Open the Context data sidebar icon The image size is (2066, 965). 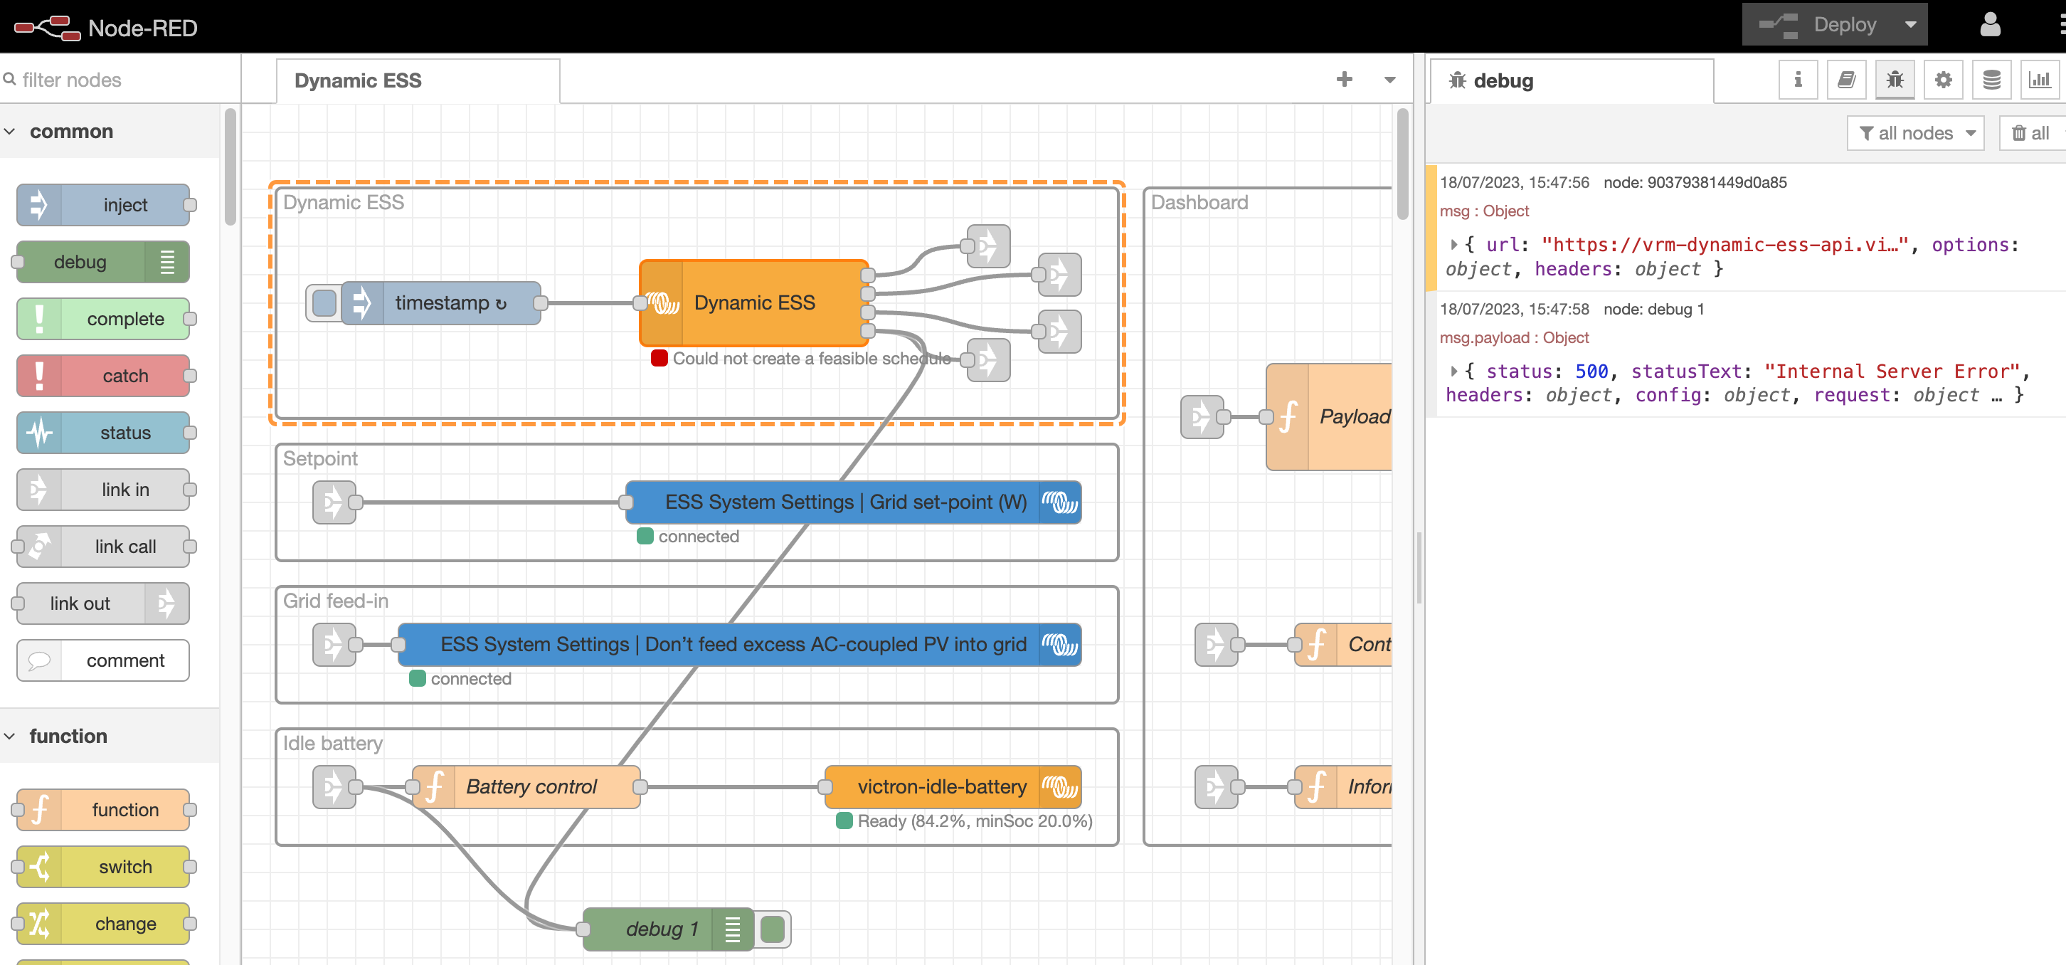tap(1991, 80)
